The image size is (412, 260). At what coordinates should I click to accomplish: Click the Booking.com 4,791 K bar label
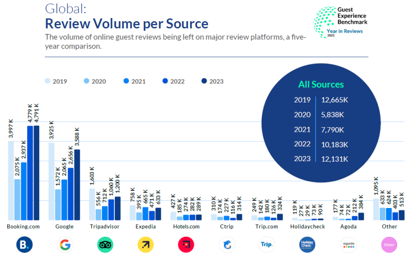(37, 113)
